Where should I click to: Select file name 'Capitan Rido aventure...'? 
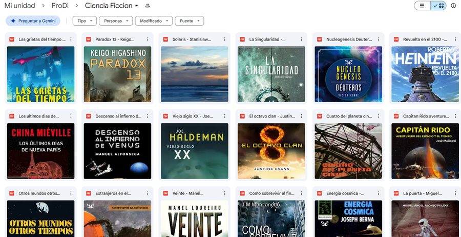point(426,116)
